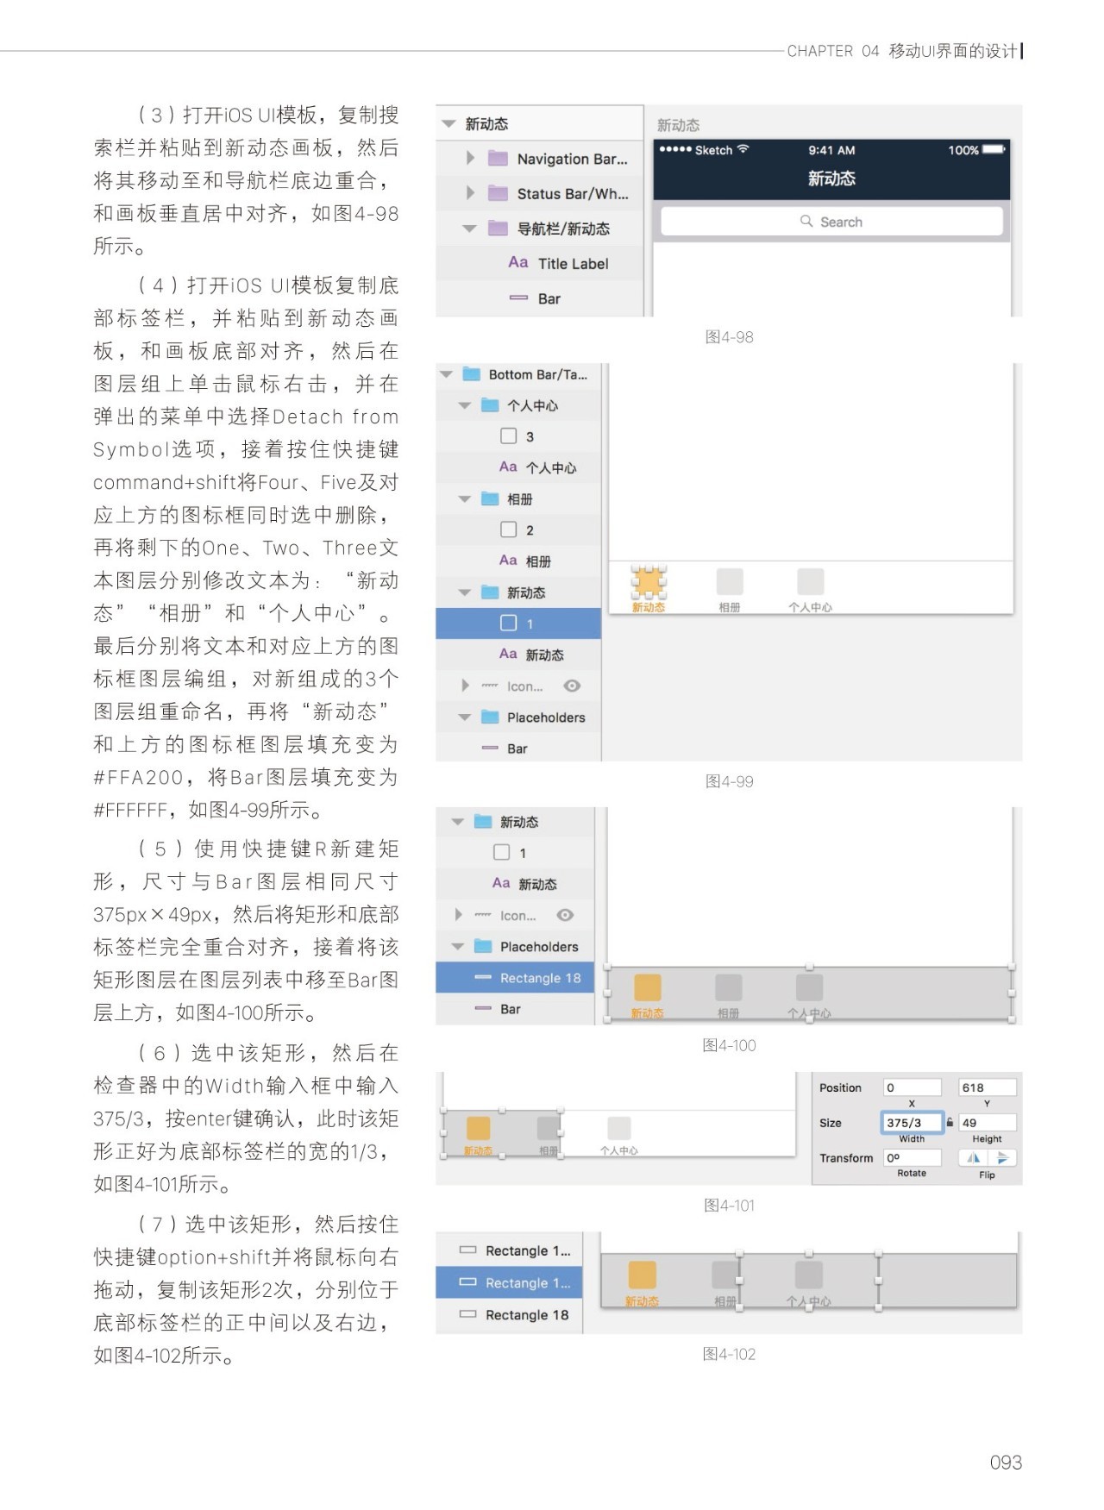Toggle the eye icon on Icon... layer in figure 4-100

tap(564, 915)
